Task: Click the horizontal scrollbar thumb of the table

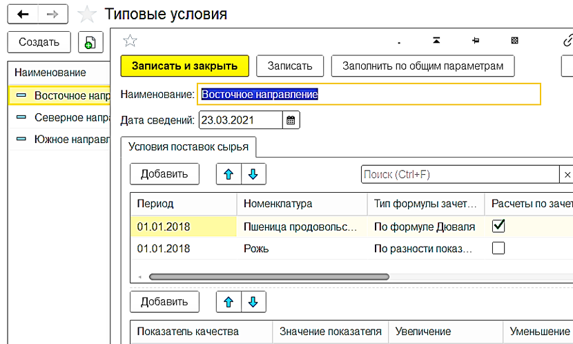Action: point(269,277)
